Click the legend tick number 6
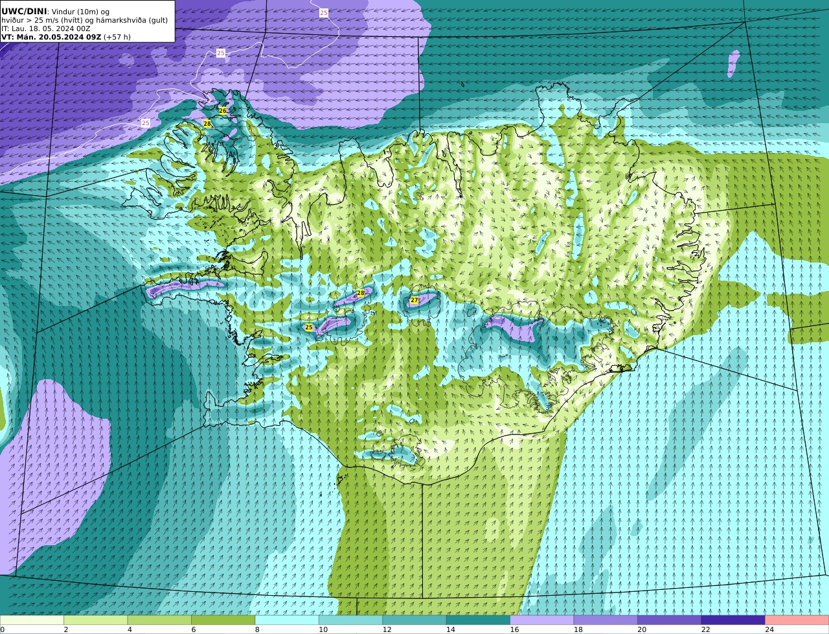829x634 pixels. tap(194, 629)
